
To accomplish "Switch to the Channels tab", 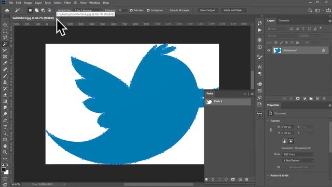I will point(284,21).
